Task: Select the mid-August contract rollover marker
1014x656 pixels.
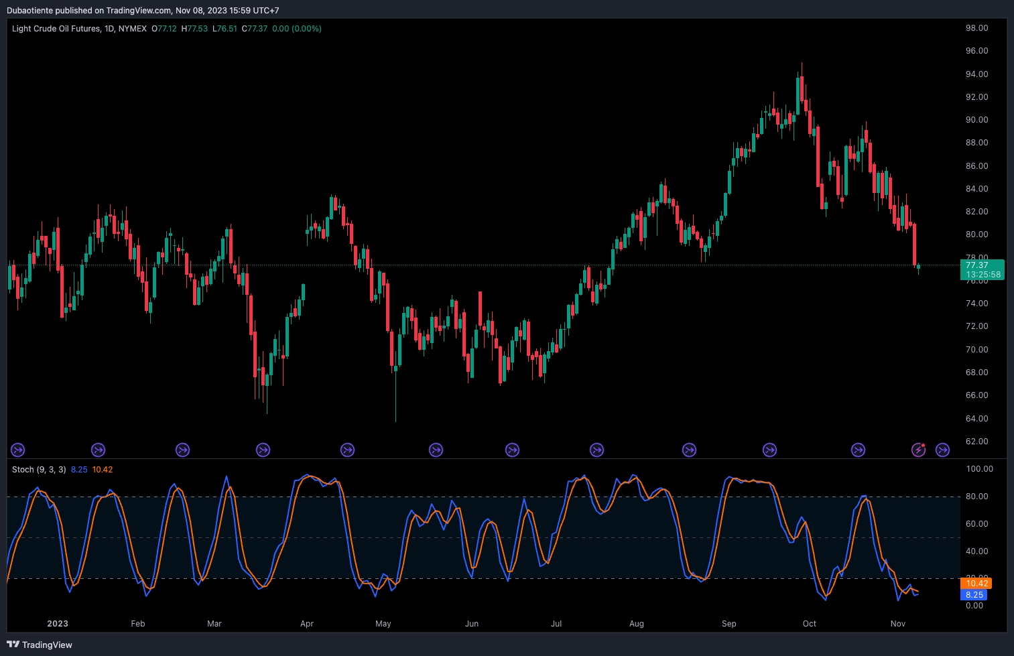Action: (689, 450)
